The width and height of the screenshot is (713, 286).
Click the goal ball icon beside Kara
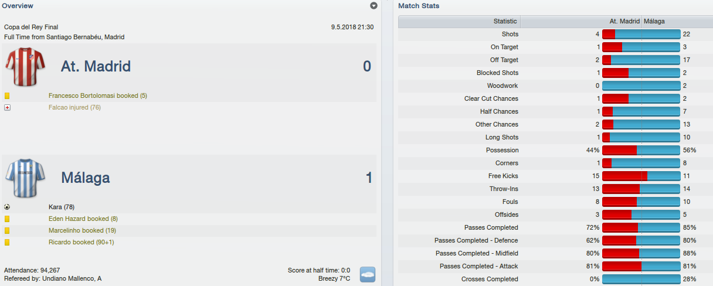click(x=7, y=207)
